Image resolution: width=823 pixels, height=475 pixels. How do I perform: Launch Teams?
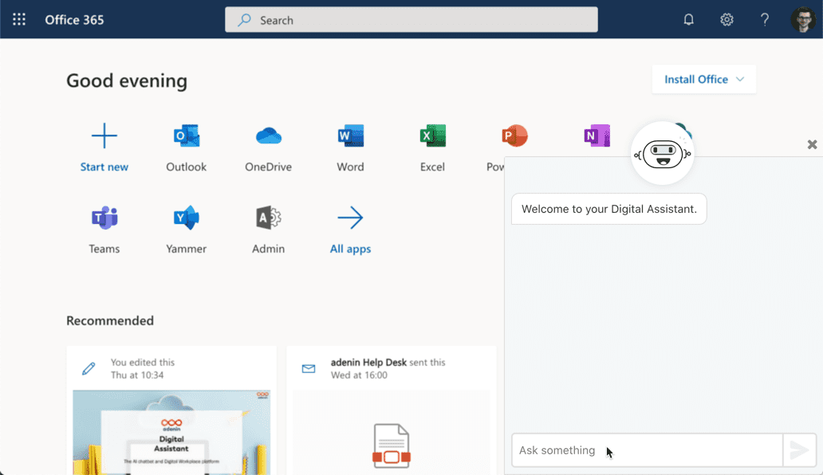(x=104, y=218)
